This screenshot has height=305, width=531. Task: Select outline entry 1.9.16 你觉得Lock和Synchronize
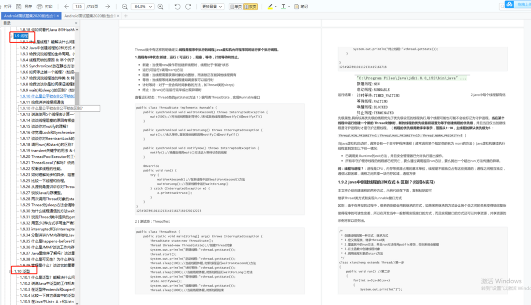[x=47, y=133]
